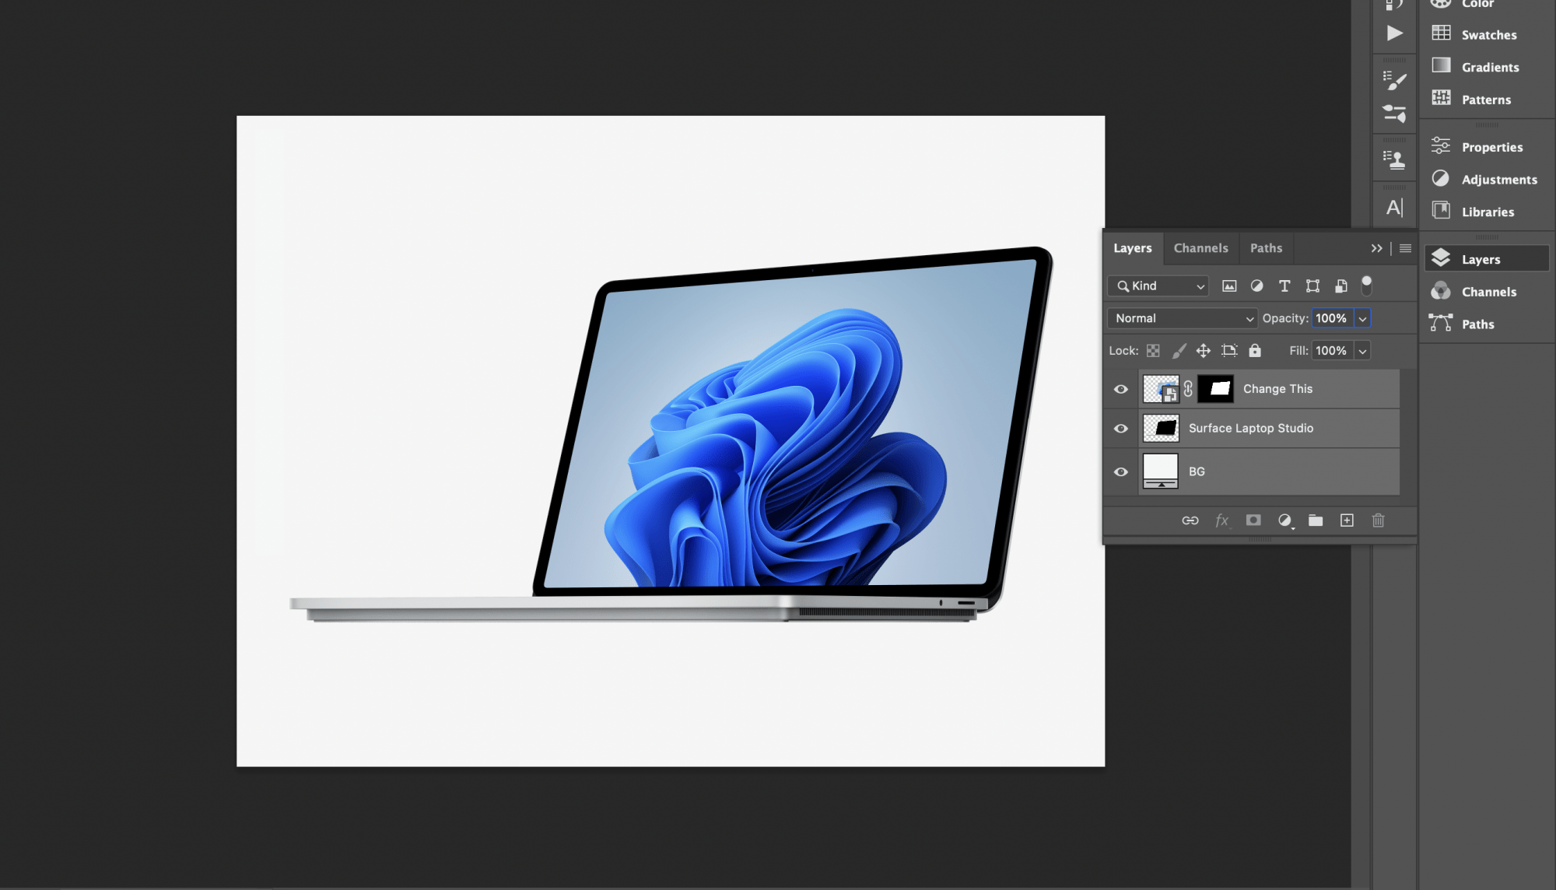Click the Create New Group icon
Image resolution: width=1556 pixels, height=890 pixels.
click(1315, 520)
